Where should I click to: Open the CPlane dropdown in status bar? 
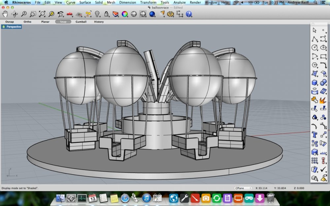point(243,188)
